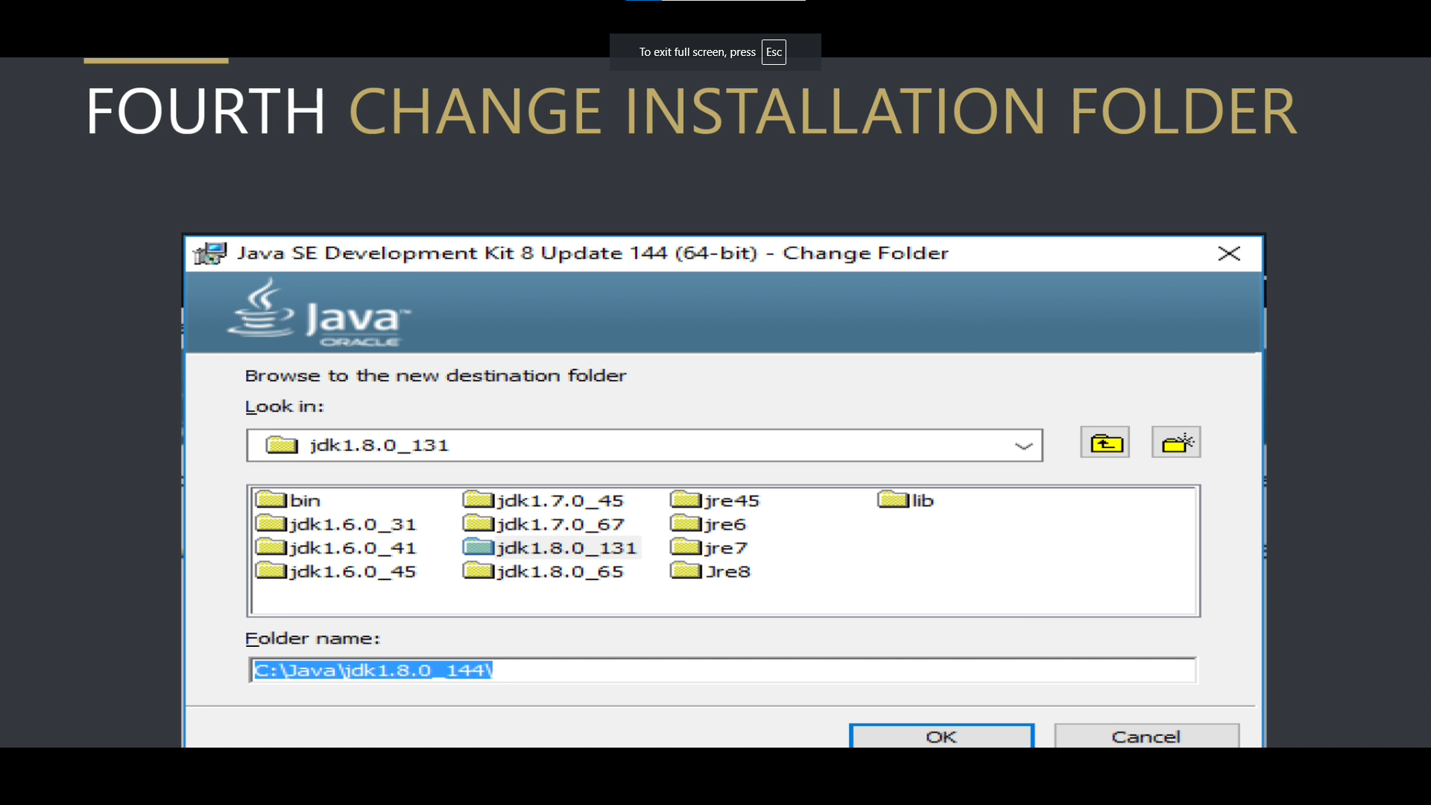Select the bin folder icon

271,499
